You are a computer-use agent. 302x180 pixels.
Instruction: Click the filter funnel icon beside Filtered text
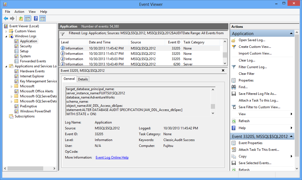(x=62, y=34)
